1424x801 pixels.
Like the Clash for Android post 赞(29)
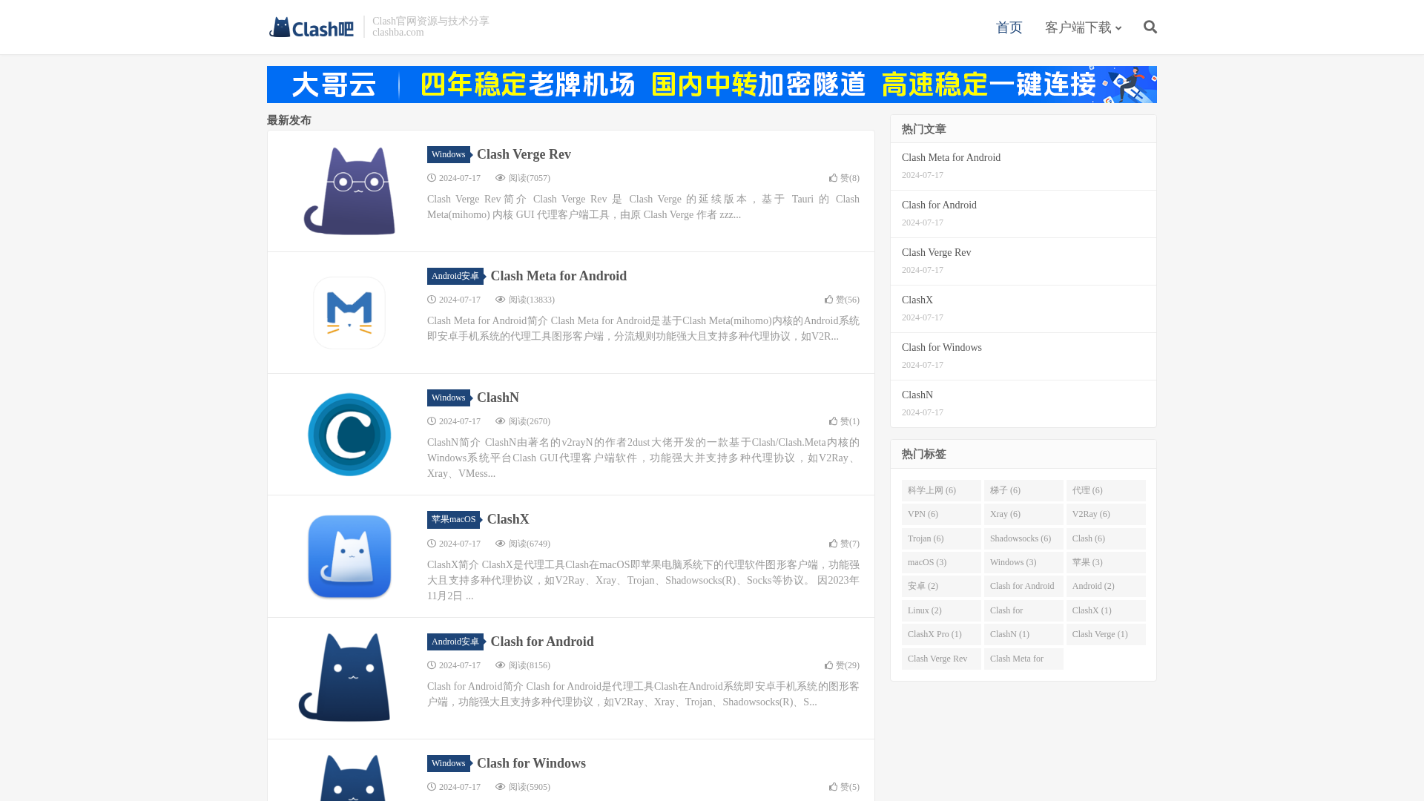point(842,665)
